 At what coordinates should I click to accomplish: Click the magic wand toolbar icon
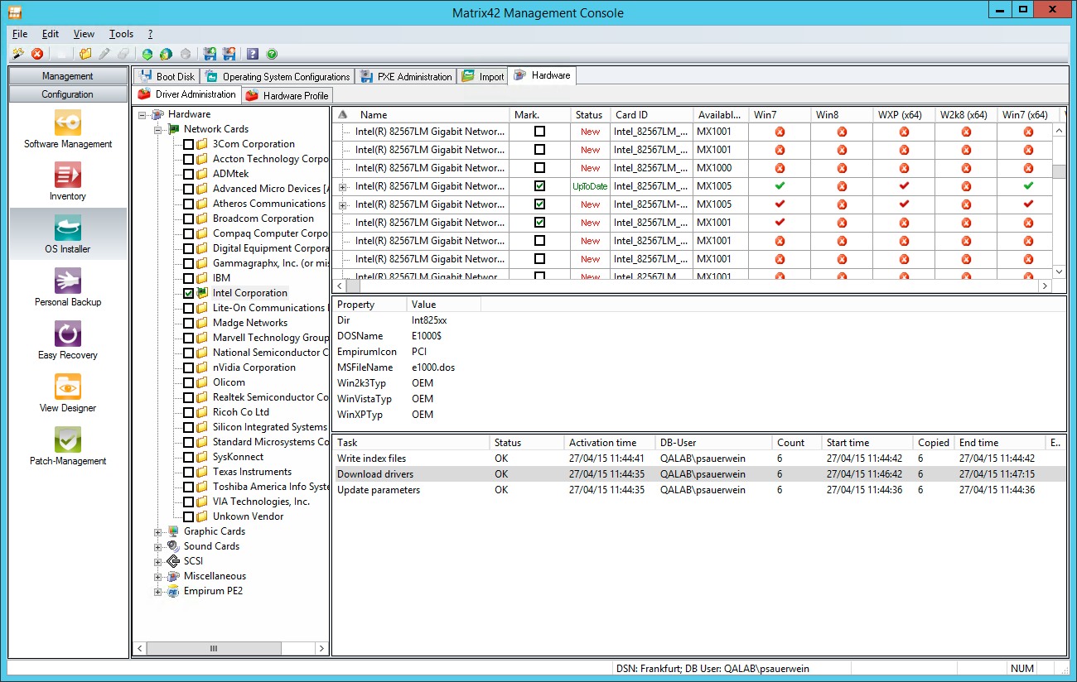tap(18, 54)
